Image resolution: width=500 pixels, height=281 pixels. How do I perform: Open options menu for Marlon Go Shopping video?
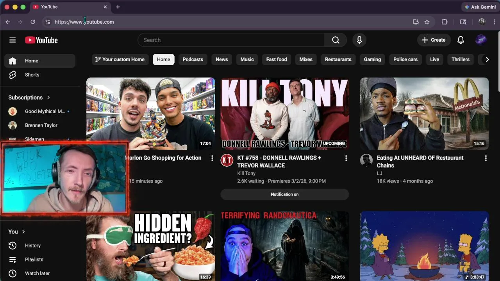pos(212,158)
